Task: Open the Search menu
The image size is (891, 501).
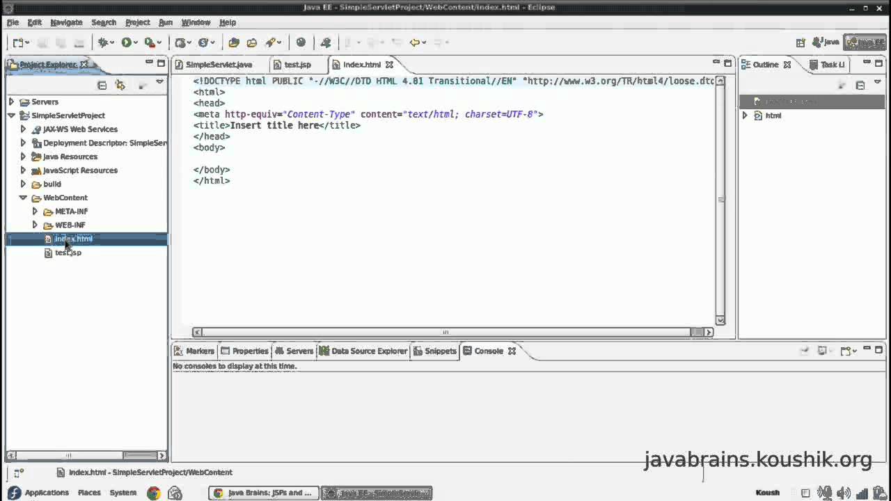Action: pyautogui.click(x=104, y=22)
